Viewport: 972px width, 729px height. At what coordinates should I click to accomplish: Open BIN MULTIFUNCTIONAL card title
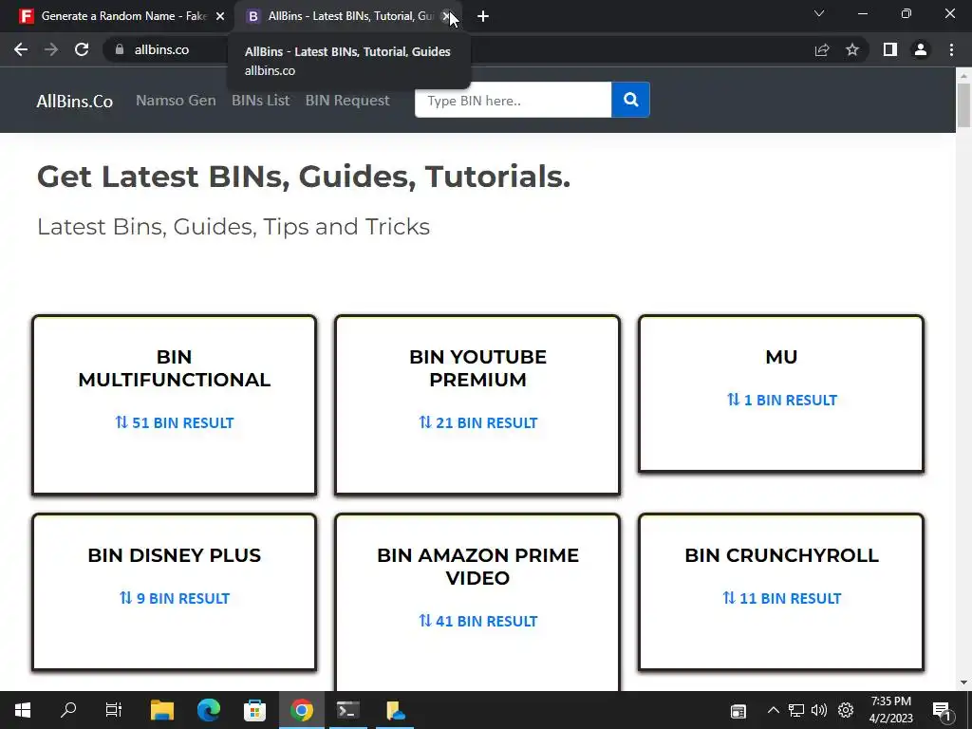(x=175, y=368)
